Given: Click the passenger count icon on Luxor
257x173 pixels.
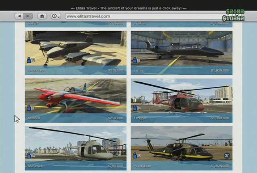Looking at the screenshot, I should point(137,60).
